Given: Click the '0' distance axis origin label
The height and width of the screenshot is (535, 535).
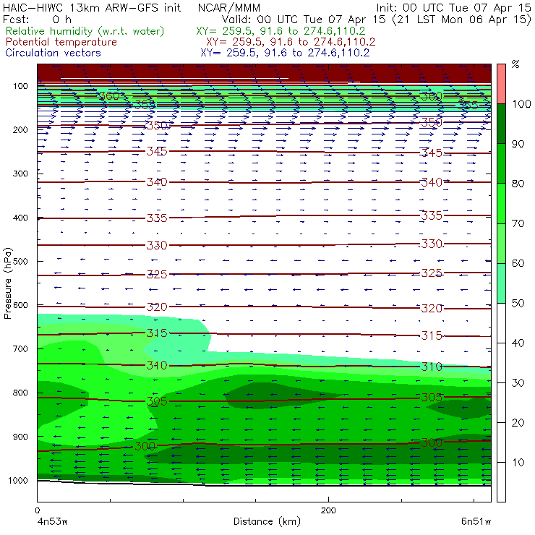Looking at the screenshot, I should [37, 510].
